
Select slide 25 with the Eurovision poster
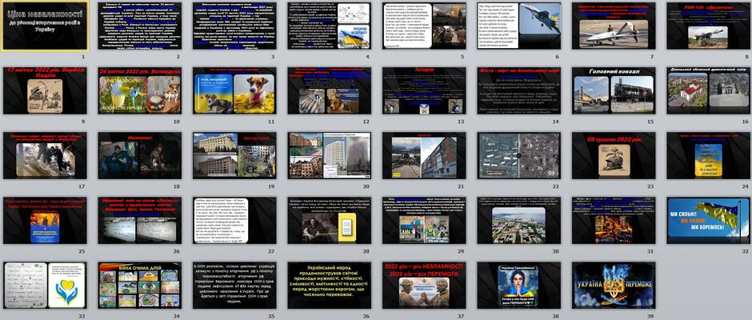coord(45,220)
